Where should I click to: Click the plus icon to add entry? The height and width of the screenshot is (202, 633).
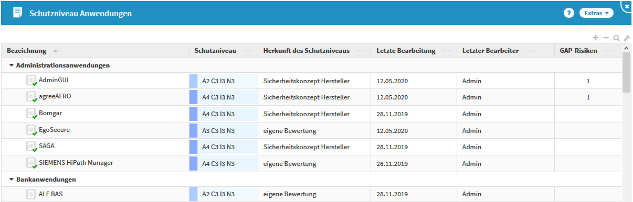tap(596, 38)
